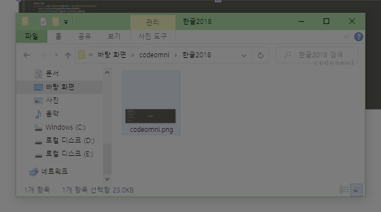Select 네트워크 in the navigation pane
Viewport: 381px width, 212px height.
[x=55, y=171]
